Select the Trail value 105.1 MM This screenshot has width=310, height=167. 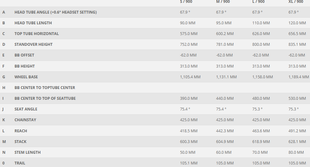click(189, 163)
